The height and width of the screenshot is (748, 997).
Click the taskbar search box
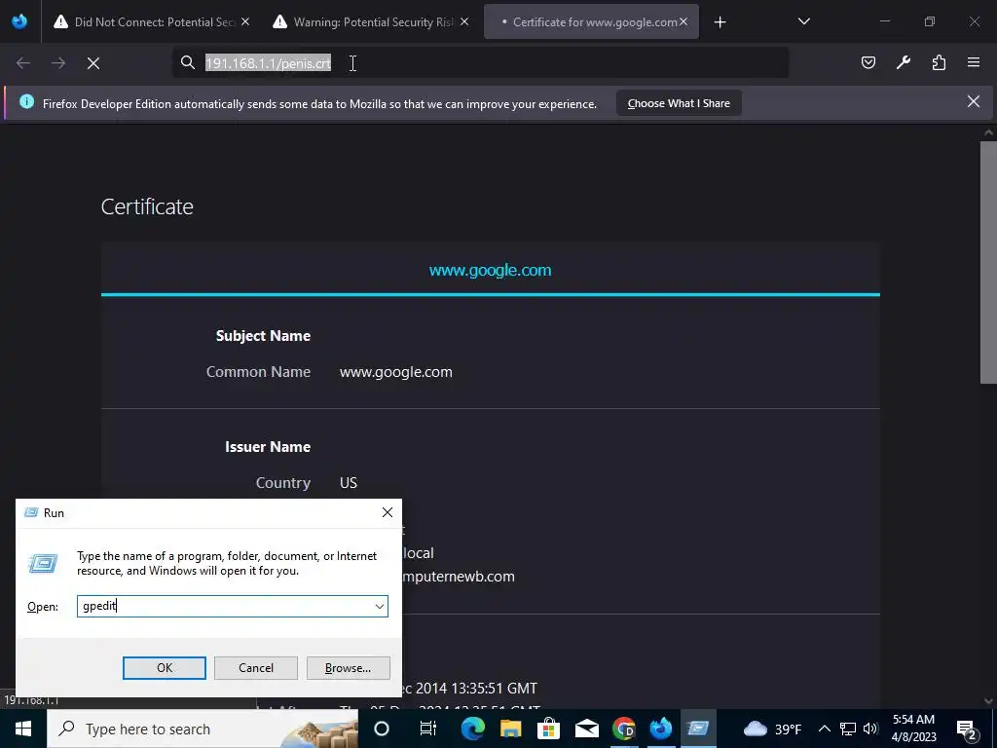(x=203, y=729)
